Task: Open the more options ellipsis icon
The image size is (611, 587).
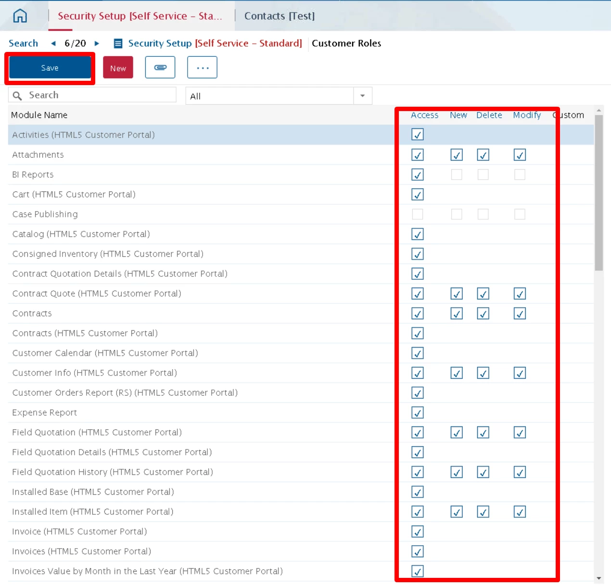Action: click(202, 67)
